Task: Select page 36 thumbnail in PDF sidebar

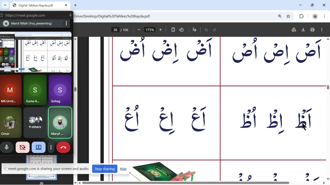Action: 41,167
